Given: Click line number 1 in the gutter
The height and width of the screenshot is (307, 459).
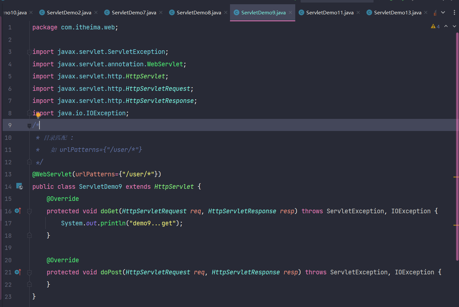Looking at the screenshot, I should 10,27.
